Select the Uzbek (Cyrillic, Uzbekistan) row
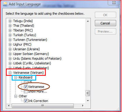 pos(32,63)
